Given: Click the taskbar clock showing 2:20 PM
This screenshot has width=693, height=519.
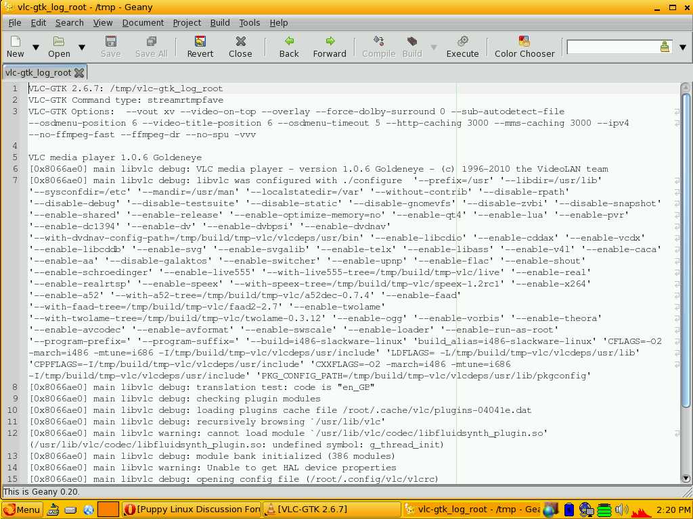Looking at the screenshot, I should click(x=673, y=510).
